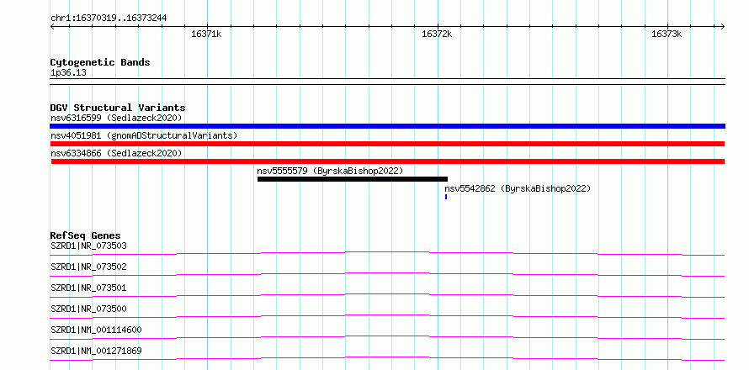This screenshot has height=370, width=749.
Task: Click the SZRD1|NM_001271869 transcript label
Action: tap(96, 351)
